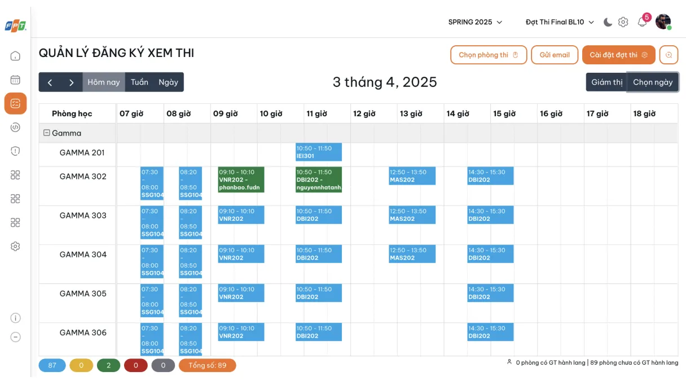Click the home icon in the sidebar

pos(15,56)
